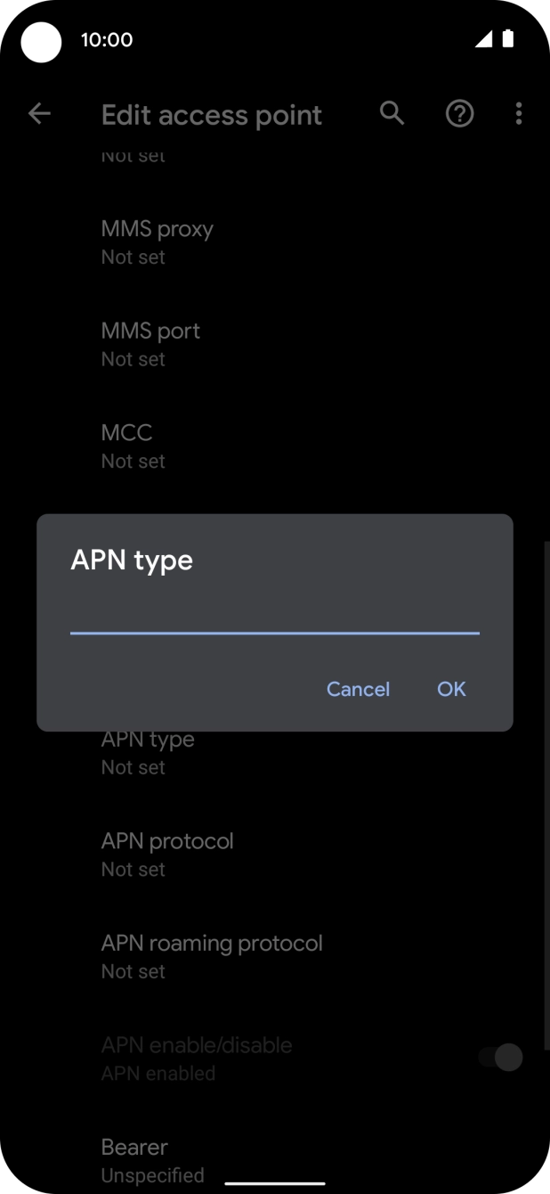Click the signal strength indicator
550x1194 pixels.
484,39
